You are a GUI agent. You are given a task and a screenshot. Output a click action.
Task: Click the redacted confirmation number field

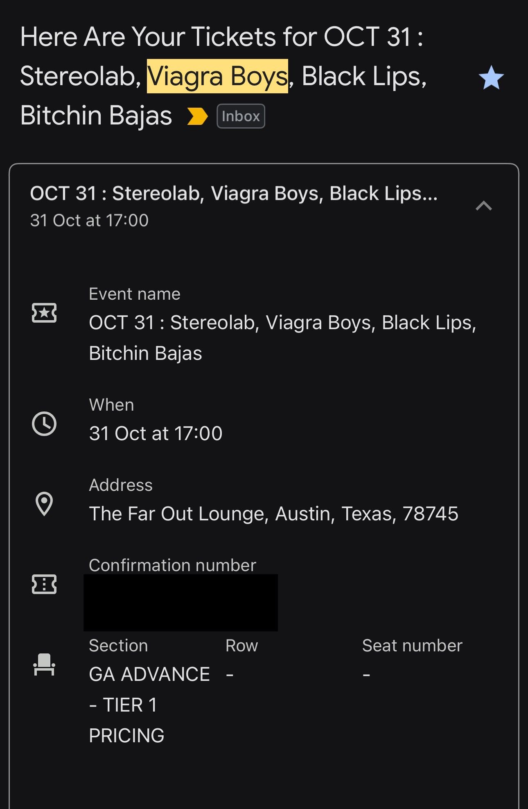click(180, 601)
